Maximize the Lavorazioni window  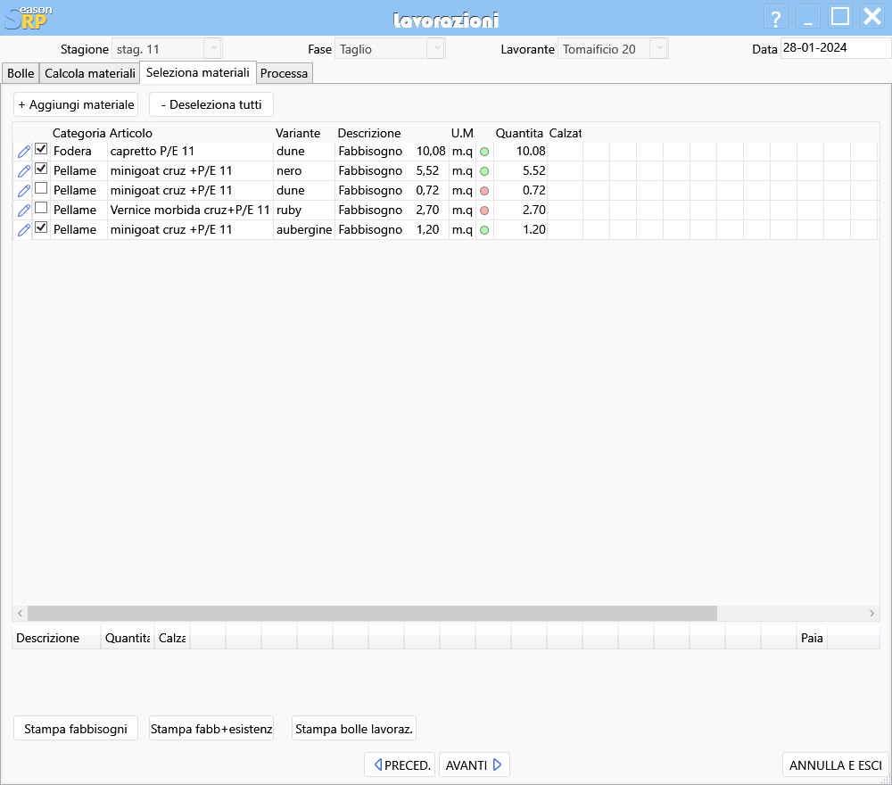[839, 17]
